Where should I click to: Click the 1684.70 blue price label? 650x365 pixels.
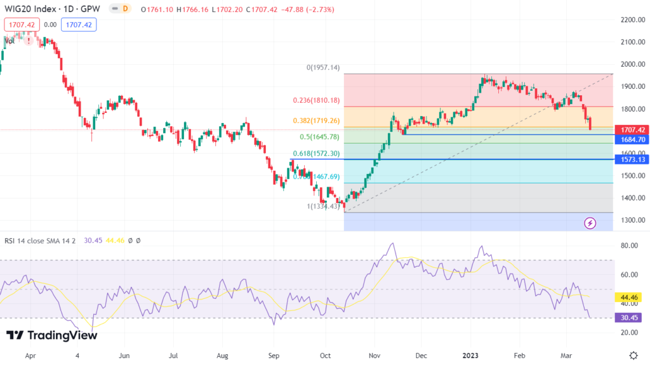(631, 139)
